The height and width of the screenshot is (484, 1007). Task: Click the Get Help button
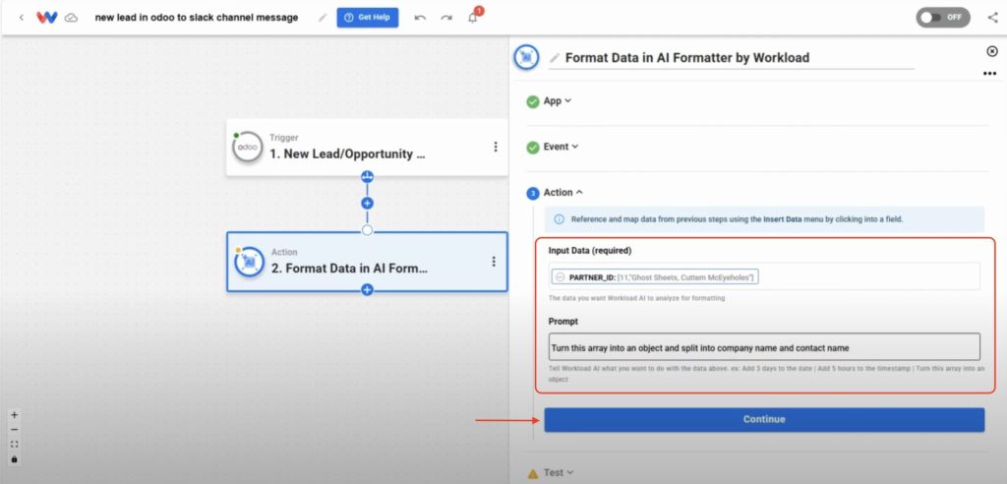[368, 18]
